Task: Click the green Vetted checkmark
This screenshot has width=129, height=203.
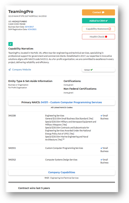Action: pos(92,70)
